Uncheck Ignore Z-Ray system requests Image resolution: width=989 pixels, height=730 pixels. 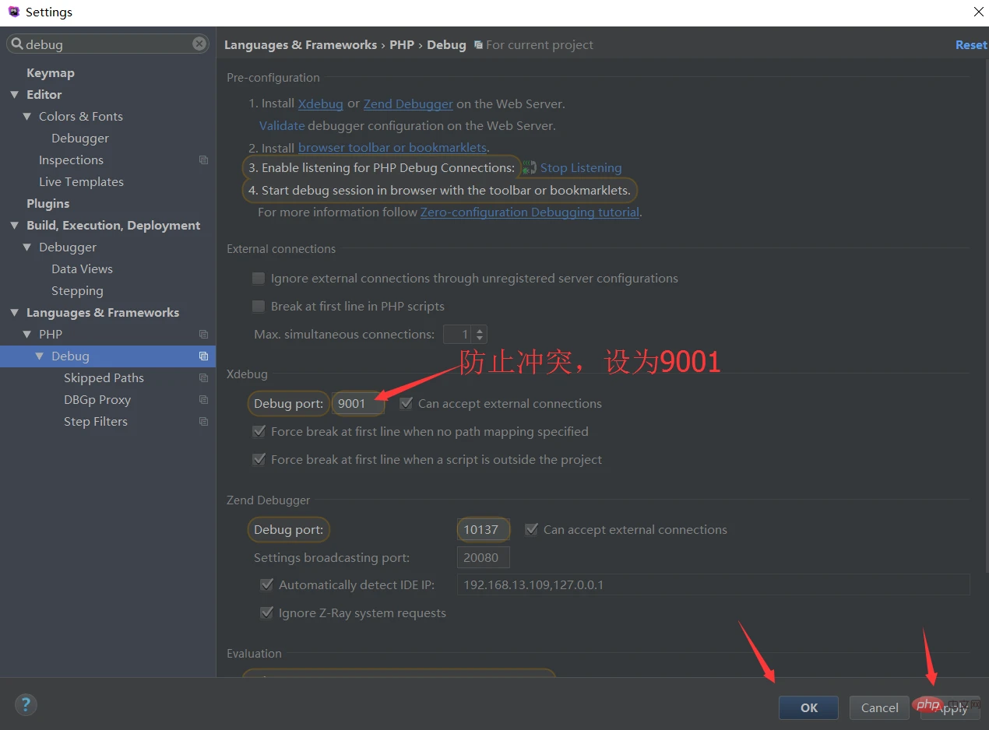click(x=267, y=612)
